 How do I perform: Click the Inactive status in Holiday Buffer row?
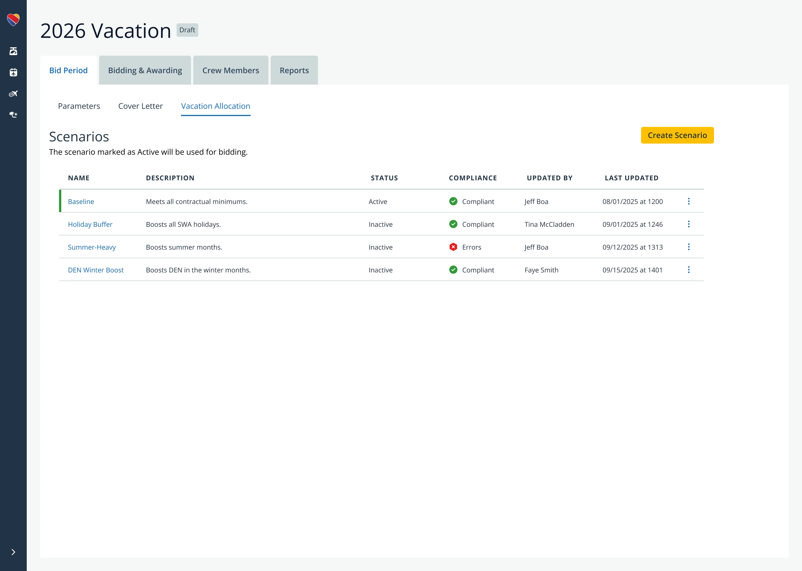381,224
